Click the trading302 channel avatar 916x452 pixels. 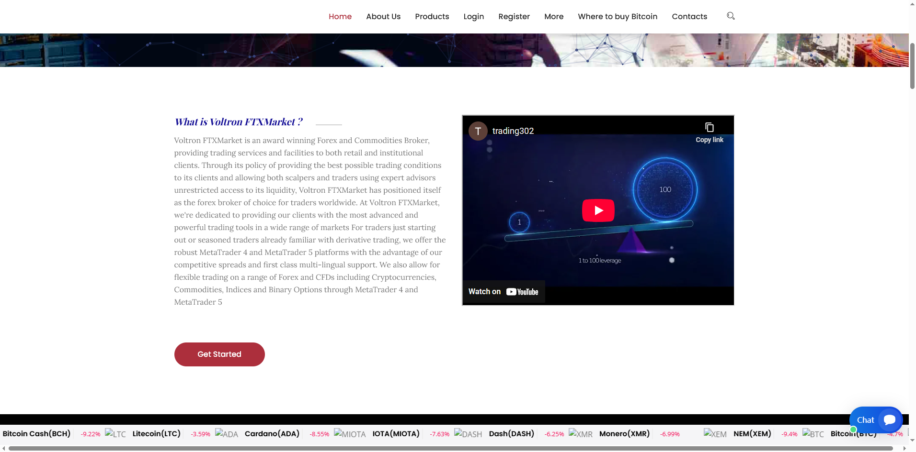(x=478, y=131)
